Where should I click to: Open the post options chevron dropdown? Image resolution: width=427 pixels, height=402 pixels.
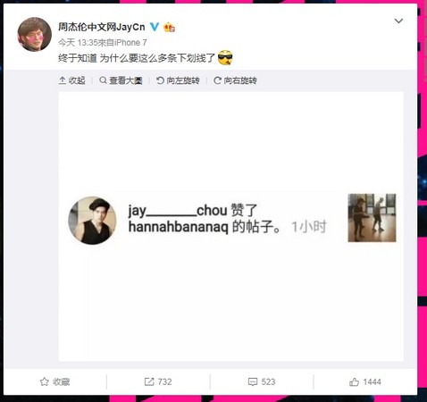(398, 21)
